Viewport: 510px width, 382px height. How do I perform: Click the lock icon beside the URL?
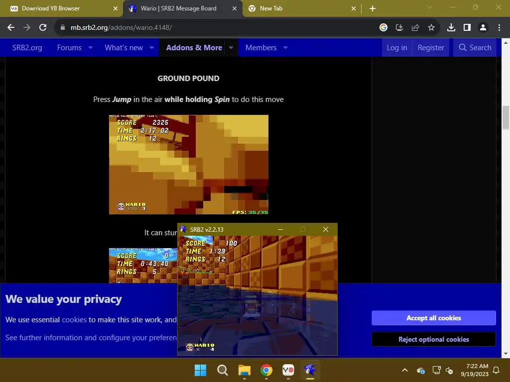point(63,28)
